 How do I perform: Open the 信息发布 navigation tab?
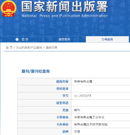coord(64,39)
